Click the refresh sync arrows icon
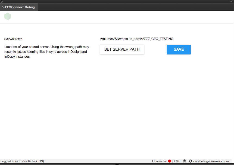 [x=190, y=161]
